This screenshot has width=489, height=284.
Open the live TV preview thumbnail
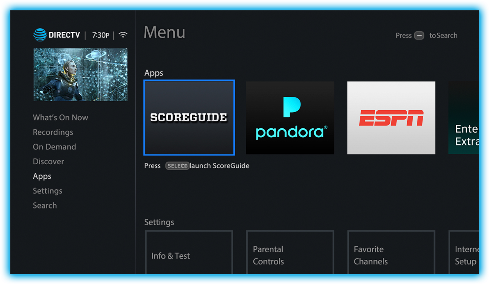click(81, 75)
